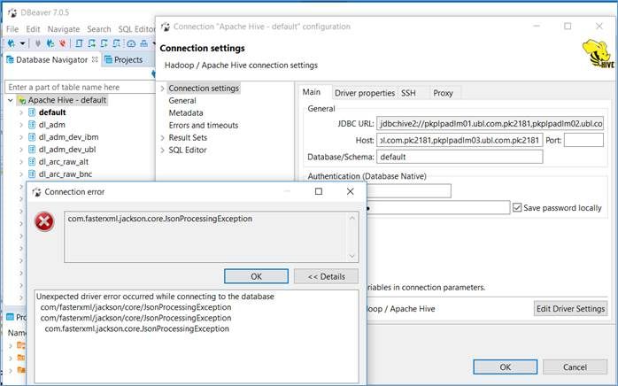Click the DBeaver icon in Connection error title

pyautogui.click(x=36, y=192)
